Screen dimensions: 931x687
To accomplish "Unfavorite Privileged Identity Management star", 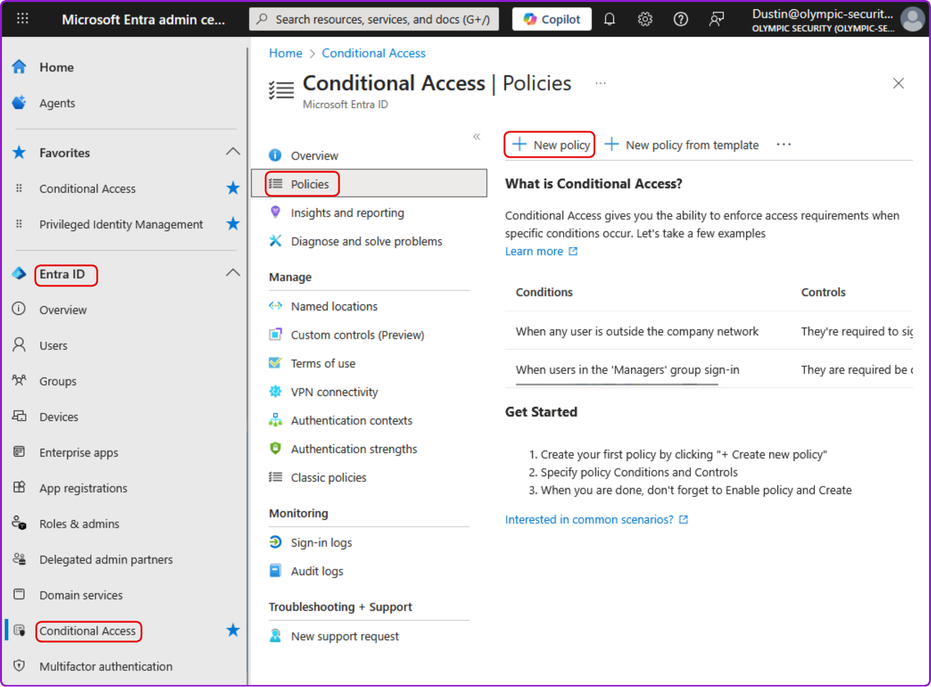I will 233,224.
